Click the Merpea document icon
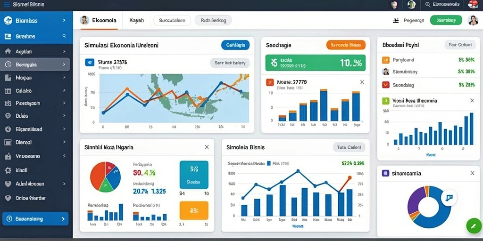Viewport: 483px width, 241px height. [x=8, y=78]
